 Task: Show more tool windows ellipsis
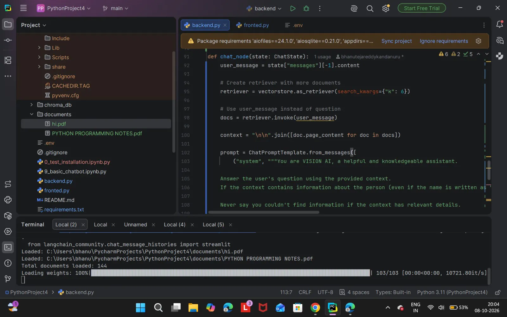click(8, 76)
